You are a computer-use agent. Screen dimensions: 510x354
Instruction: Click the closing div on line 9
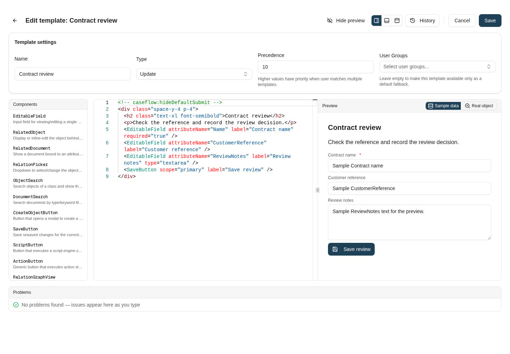pos(127,176)
